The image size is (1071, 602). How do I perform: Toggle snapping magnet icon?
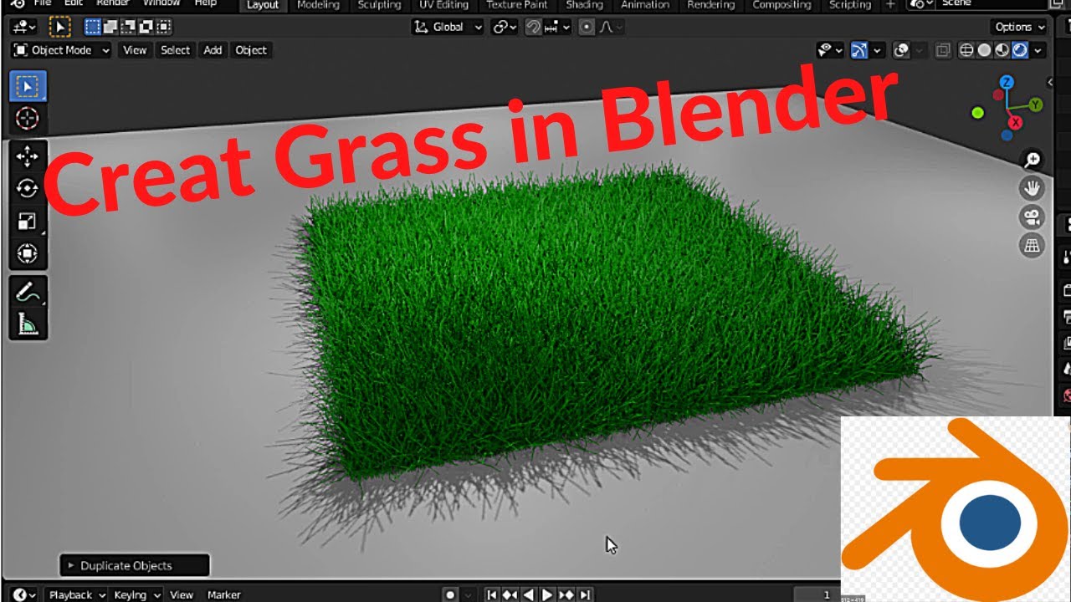(533, 27)
